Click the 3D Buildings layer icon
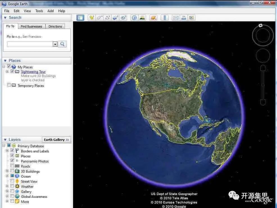277x208 pixels. tap(17, 171)
